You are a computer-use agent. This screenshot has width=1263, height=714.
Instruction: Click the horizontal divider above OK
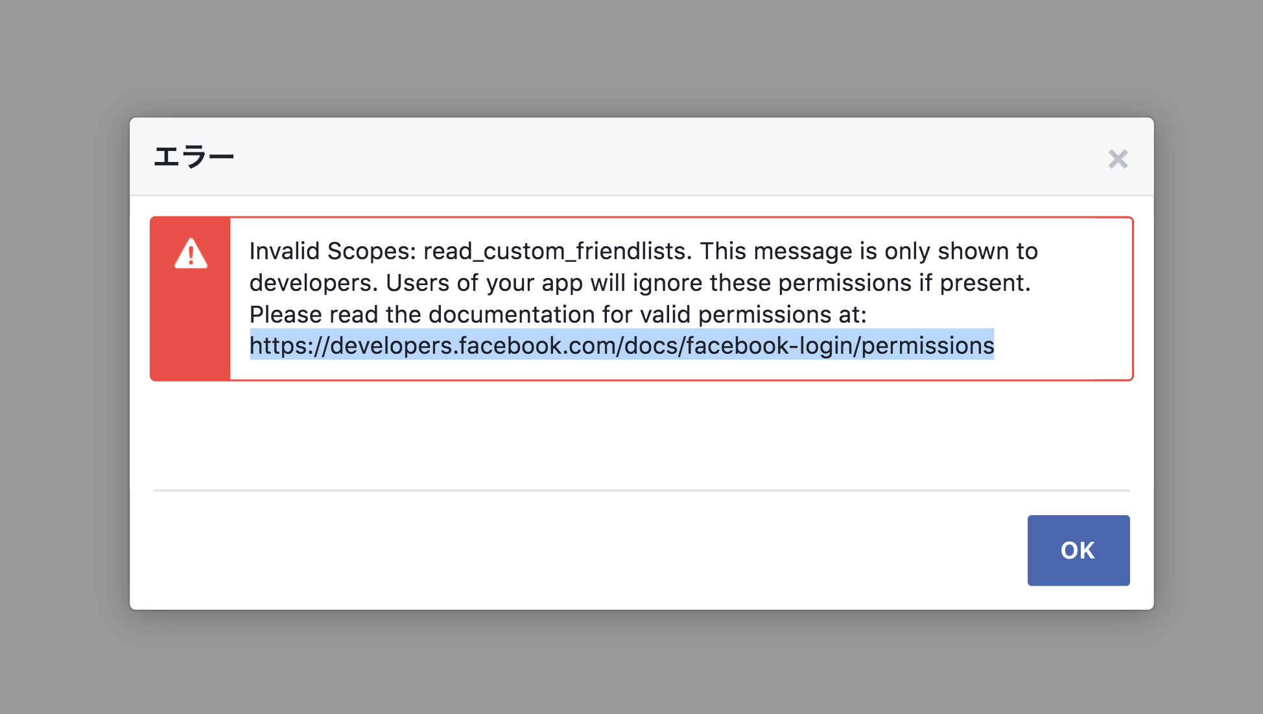642,490
